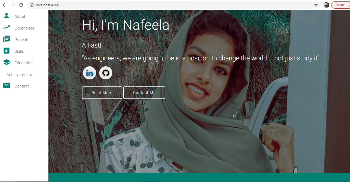Click the Skills bar chart icon
The width and height of the screenshot is (350, 182).
(7, 51)
